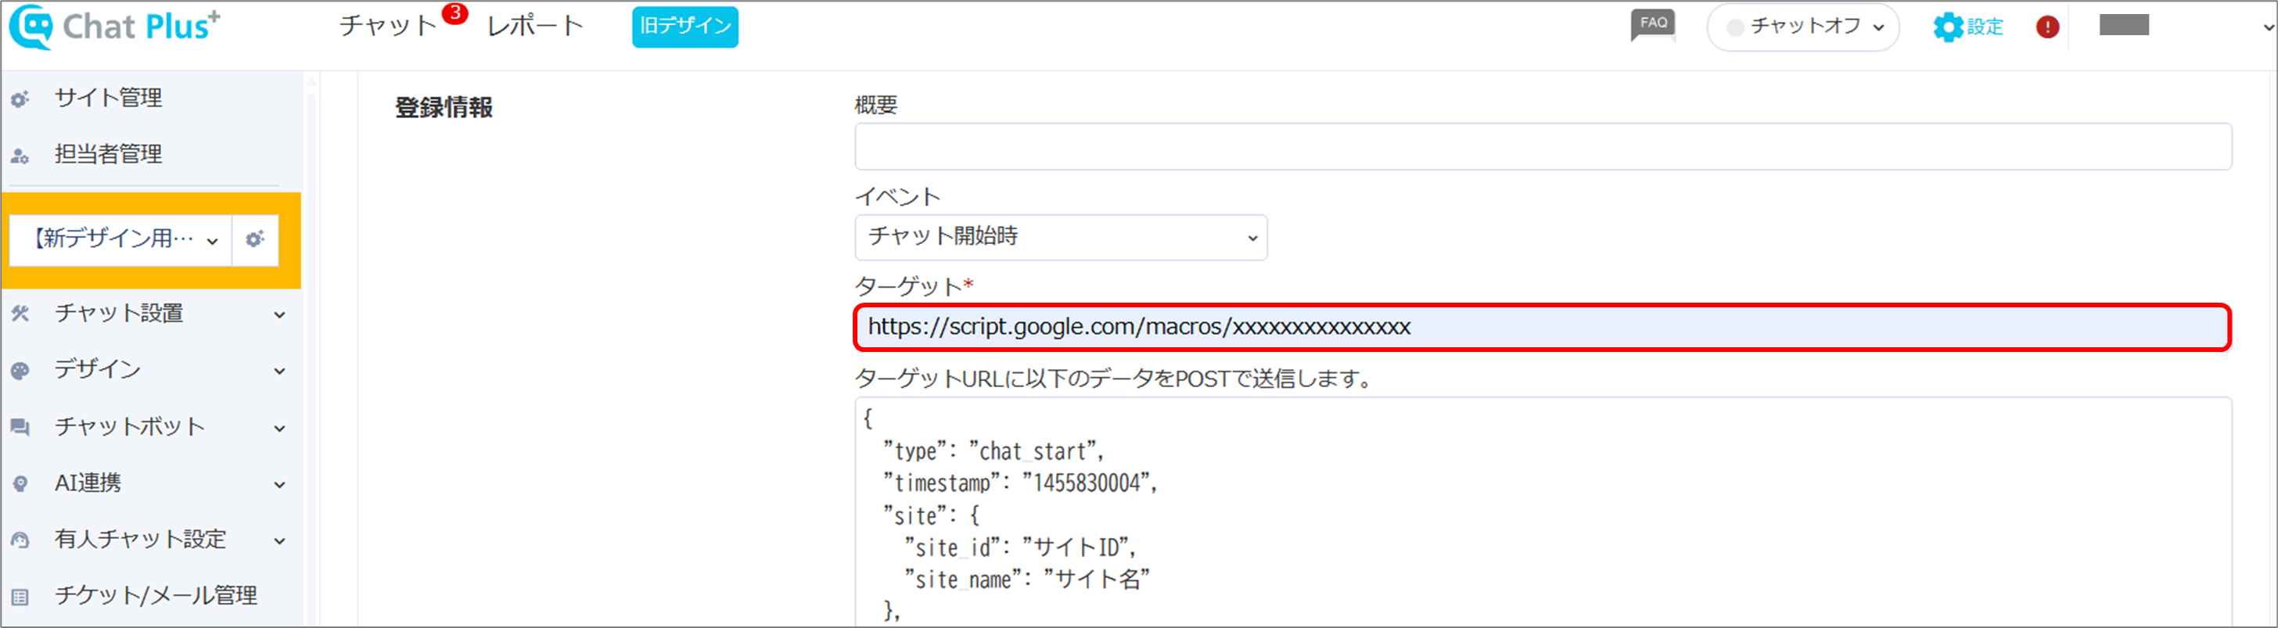Expand the デザイン menu chevron
This screenshot has height=628, width=2278.
(x=279, y=371)
